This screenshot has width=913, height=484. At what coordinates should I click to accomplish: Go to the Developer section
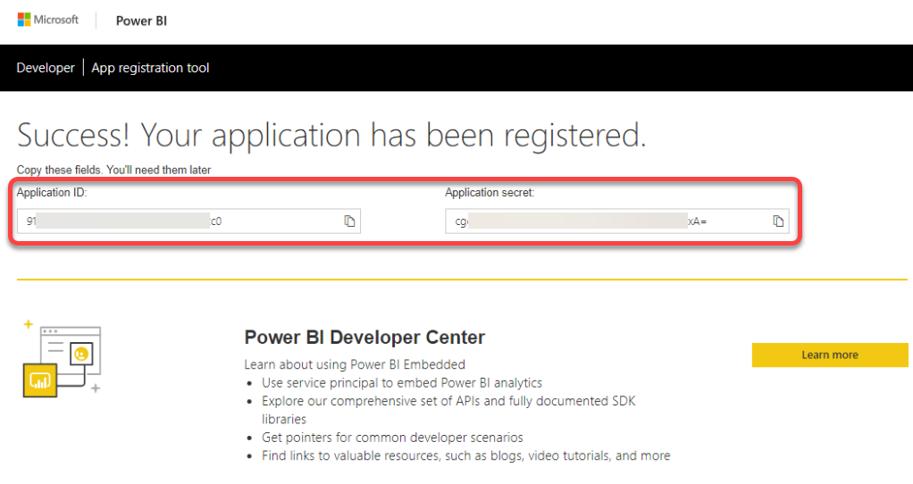point(46,68)
